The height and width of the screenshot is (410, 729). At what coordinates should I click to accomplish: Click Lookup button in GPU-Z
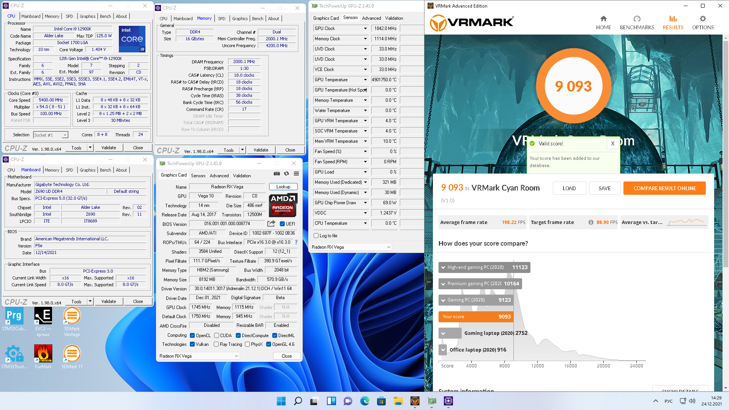[283, 187]
